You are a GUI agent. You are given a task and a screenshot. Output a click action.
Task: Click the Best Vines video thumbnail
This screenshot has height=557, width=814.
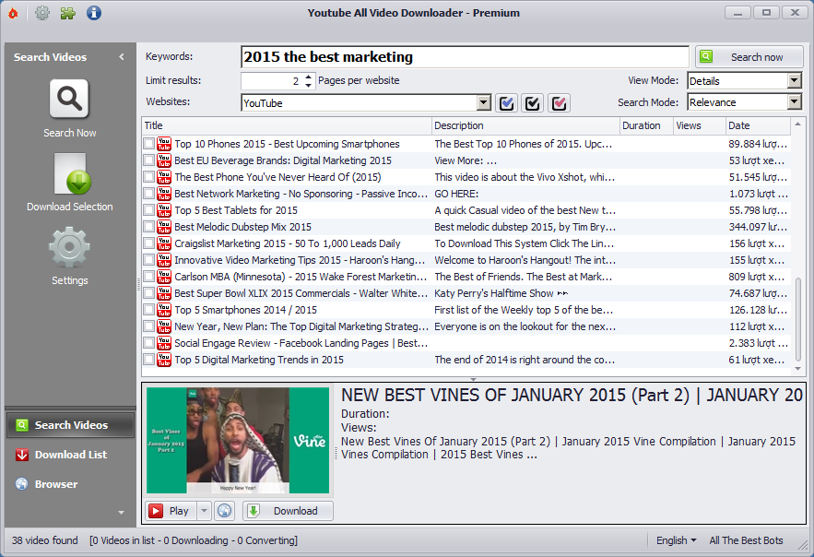[238, 440]
